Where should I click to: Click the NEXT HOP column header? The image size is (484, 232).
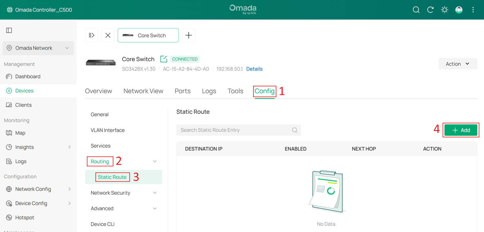tap(364, 149)
